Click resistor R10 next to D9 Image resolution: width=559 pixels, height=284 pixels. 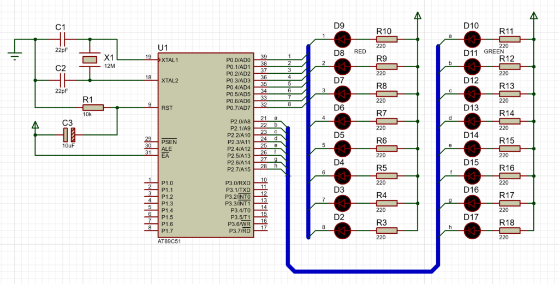coord(386,39)
